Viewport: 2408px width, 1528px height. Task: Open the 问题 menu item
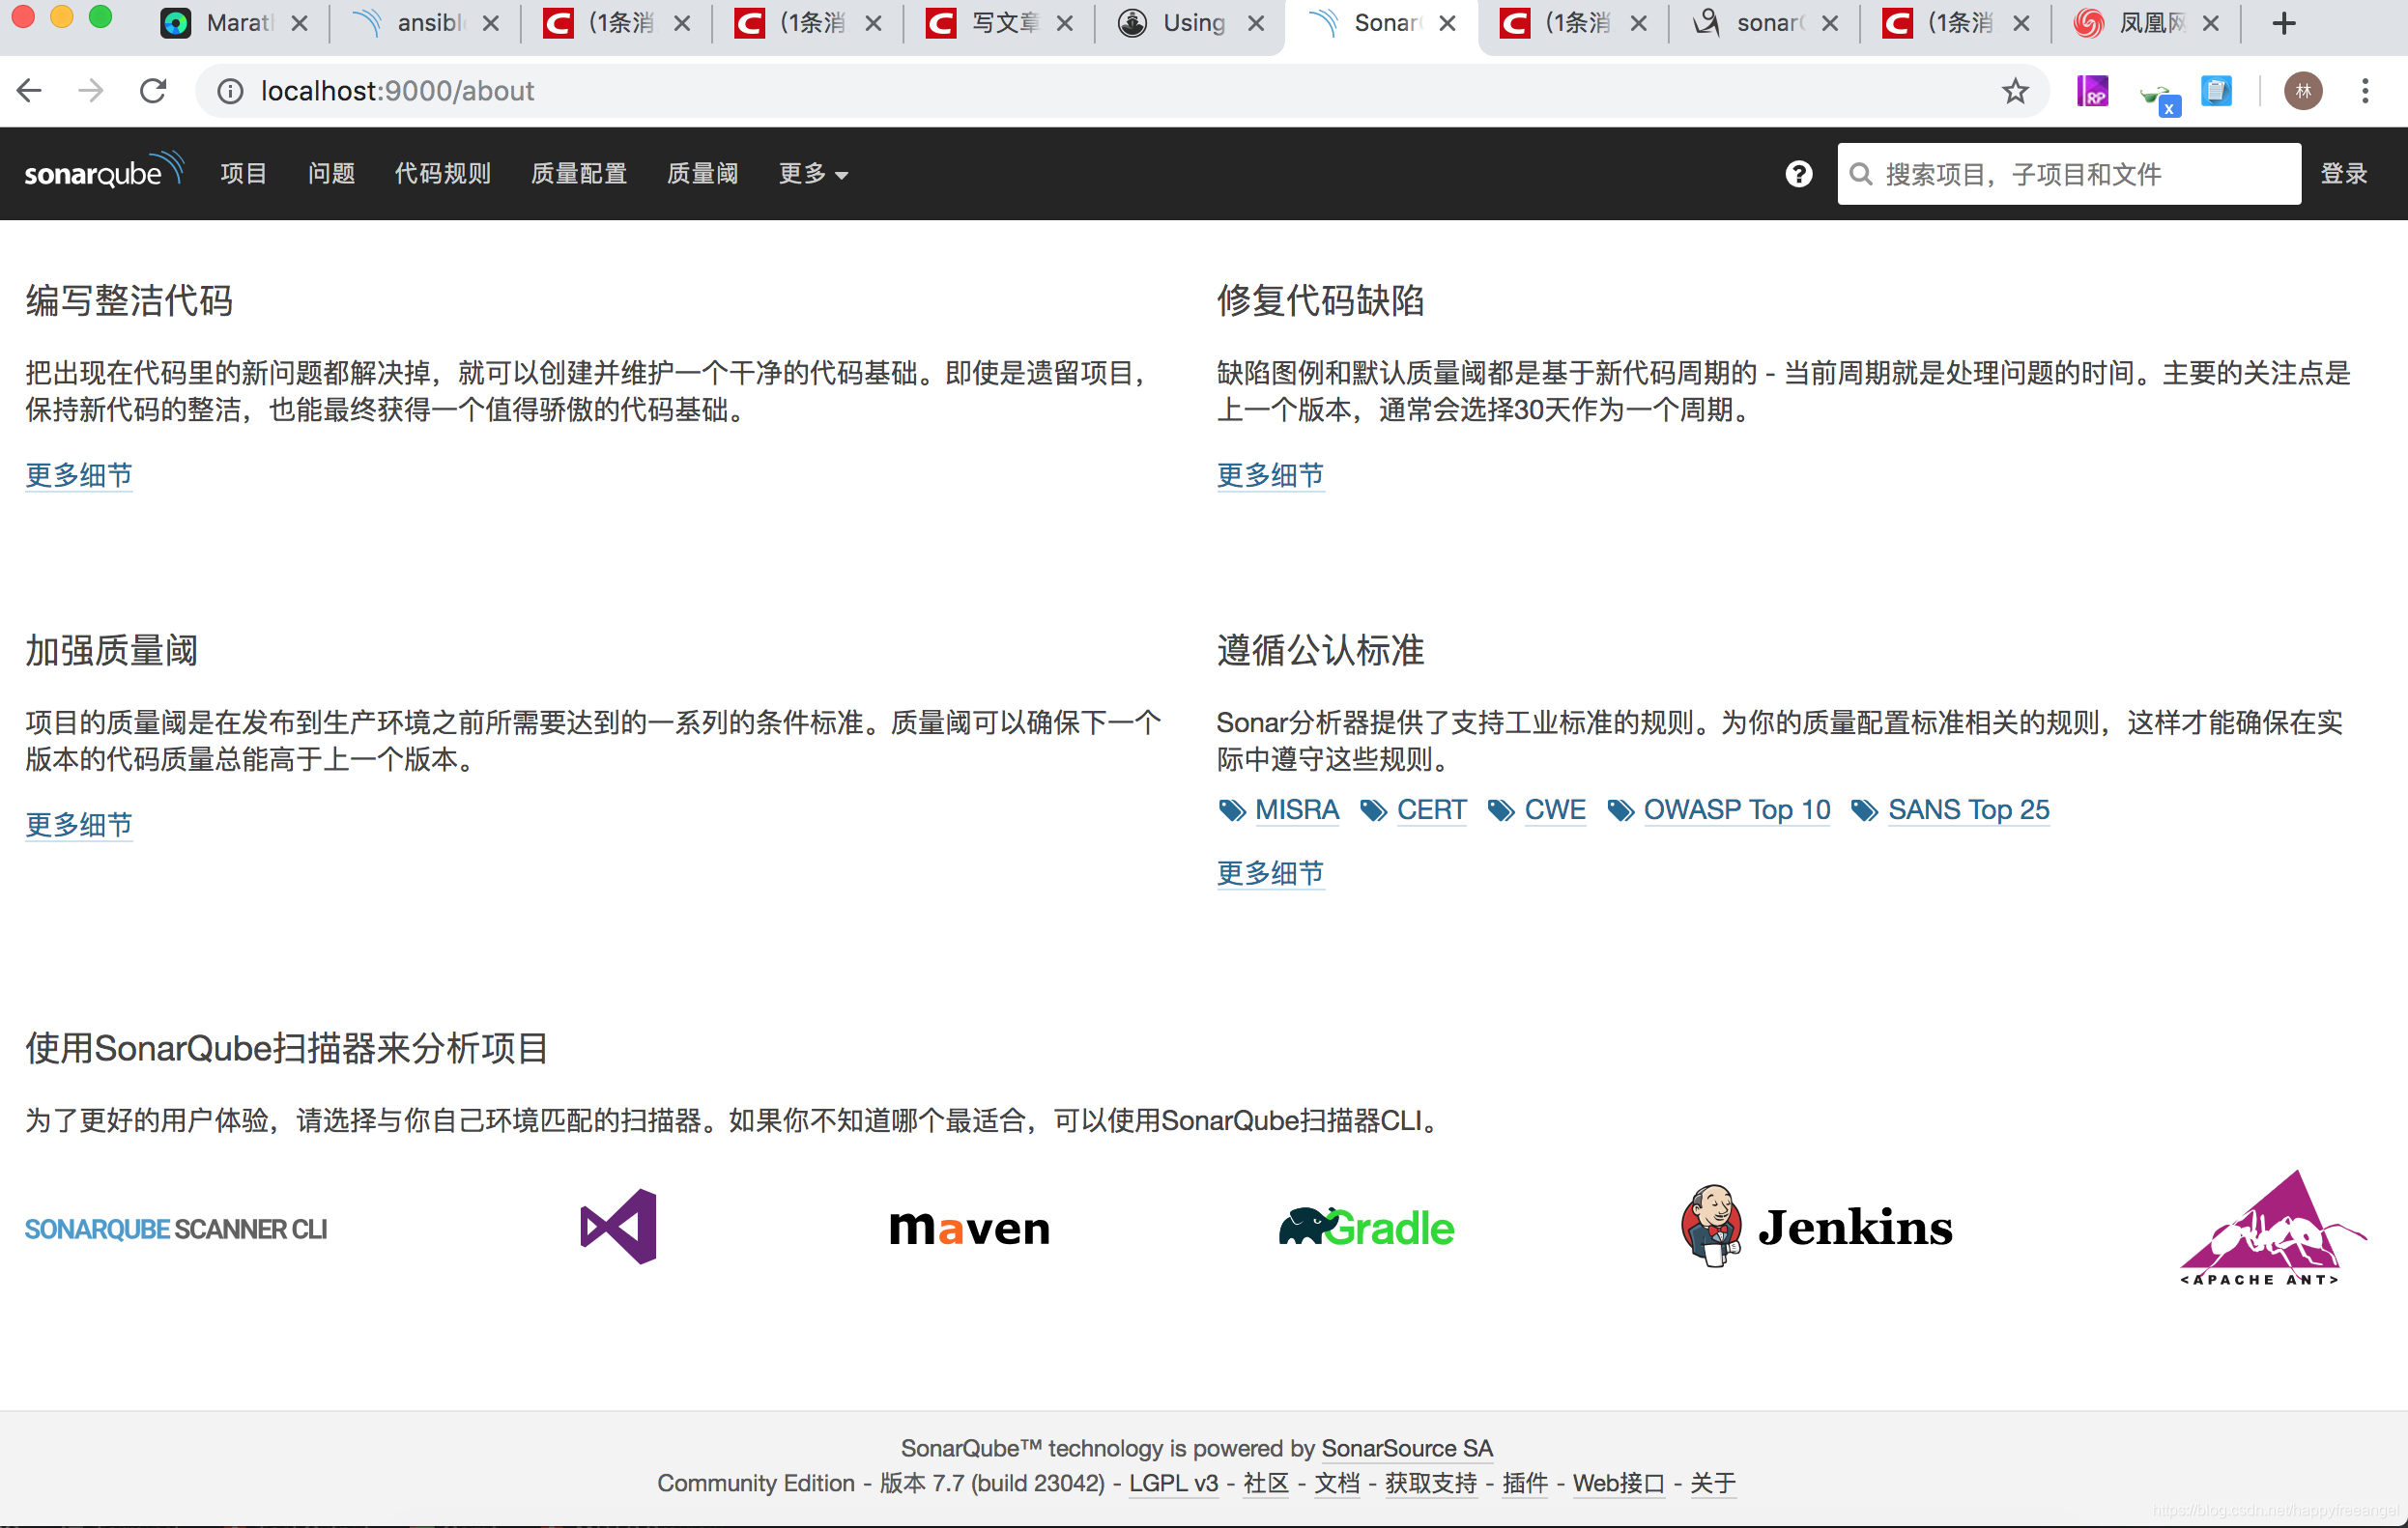[x=331, y=174]
